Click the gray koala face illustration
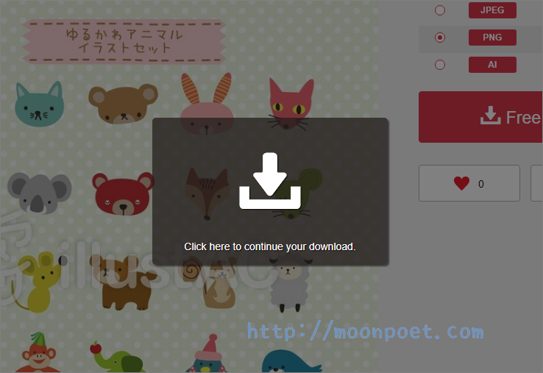Image resolution: width=543 pixels, height=373 pixels. (40, 193)
